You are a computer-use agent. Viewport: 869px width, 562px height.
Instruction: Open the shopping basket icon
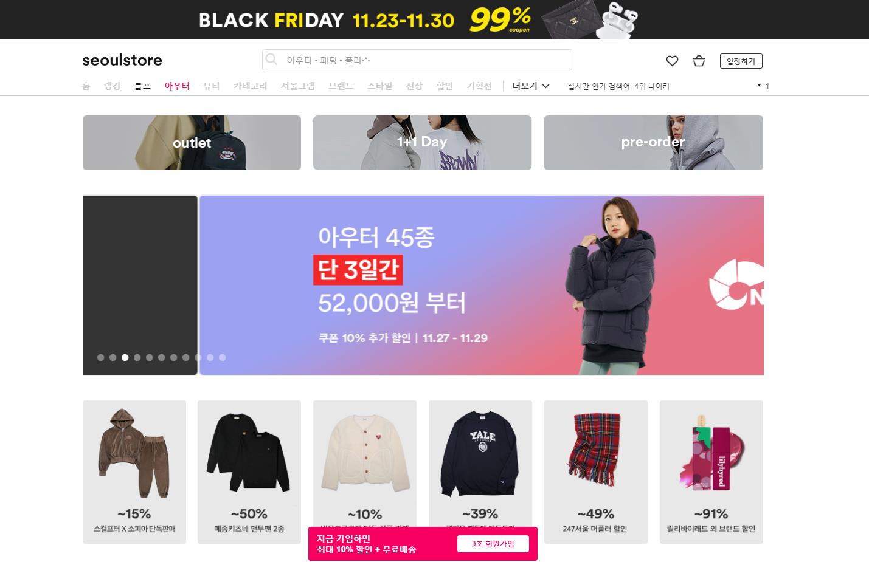699,61
